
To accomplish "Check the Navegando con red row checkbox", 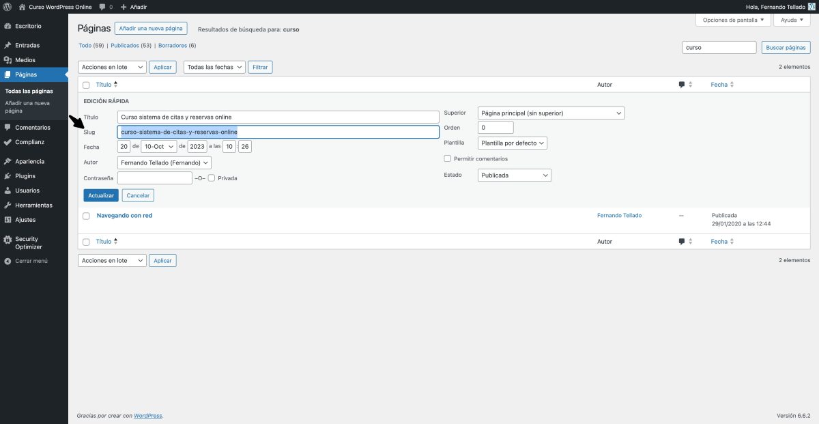I will tap(86, 216).
